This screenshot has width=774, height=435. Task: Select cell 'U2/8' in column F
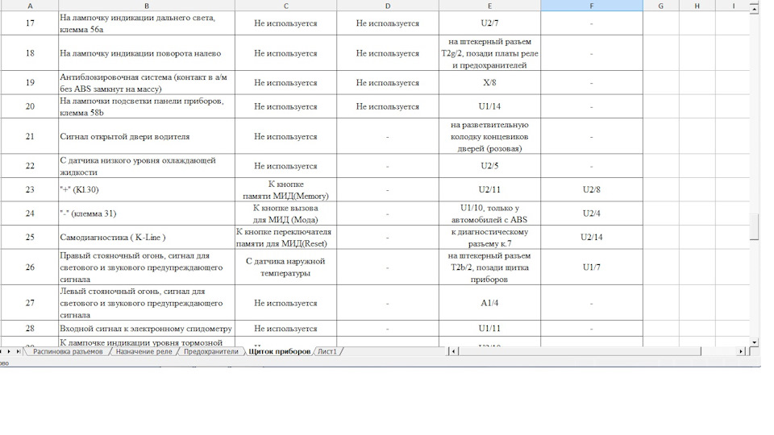tap(591, 190)
